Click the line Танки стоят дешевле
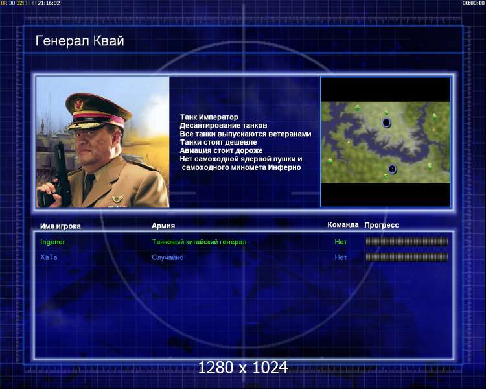This screenshot has height=389, width=486. pos(218,143)
